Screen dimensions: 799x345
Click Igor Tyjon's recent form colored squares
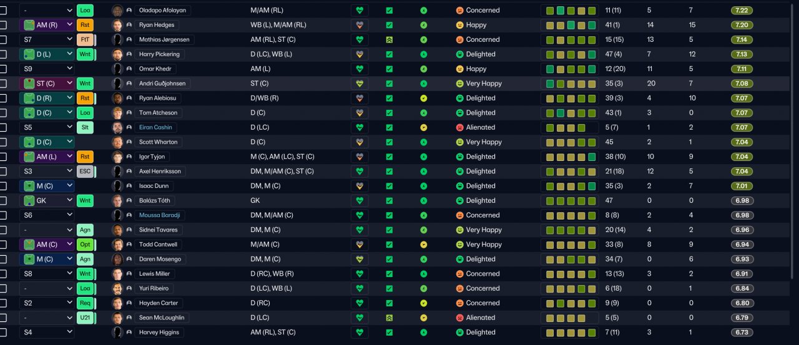click(x=570, y=157)
